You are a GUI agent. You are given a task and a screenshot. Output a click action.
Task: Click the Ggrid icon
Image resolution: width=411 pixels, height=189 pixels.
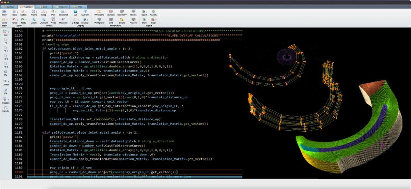click(x=144, y=11)
